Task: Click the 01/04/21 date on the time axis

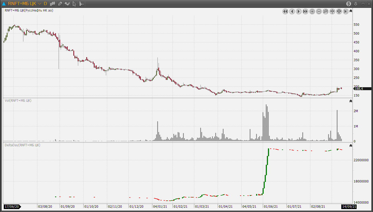Action: (x=225, y=207)
